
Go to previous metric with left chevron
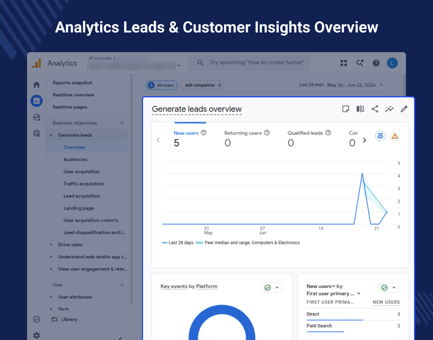pyautogui.click(x=158, y=140)
